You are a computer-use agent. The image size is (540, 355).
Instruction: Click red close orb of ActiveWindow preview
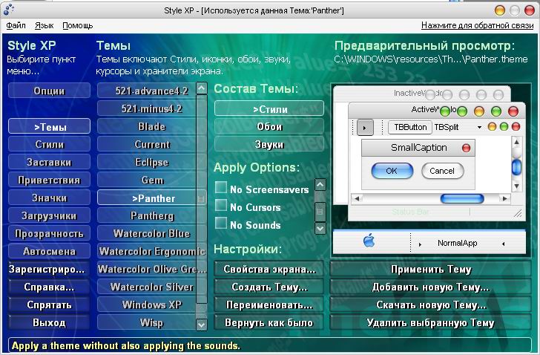coord(513,111)
